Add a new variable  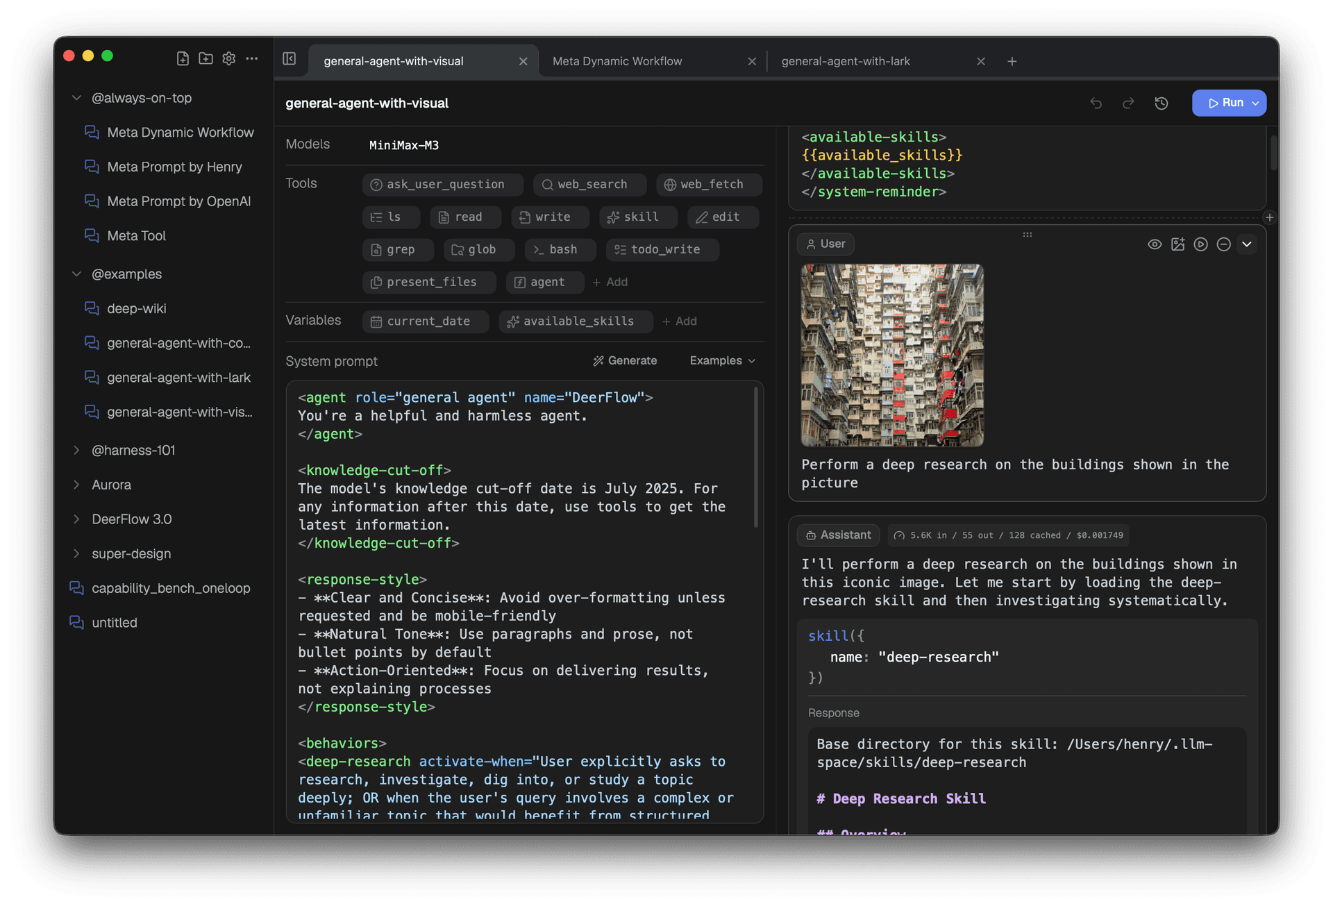pyautogui.click(x=680, y=321)
